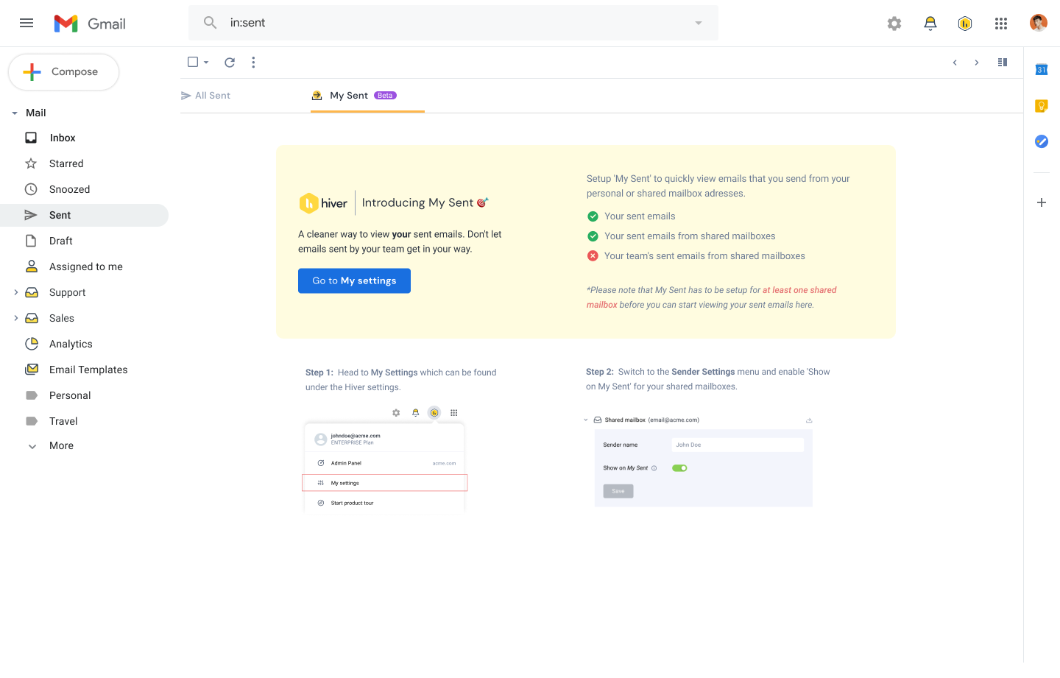Expand the Support shared mailbox

16,292
